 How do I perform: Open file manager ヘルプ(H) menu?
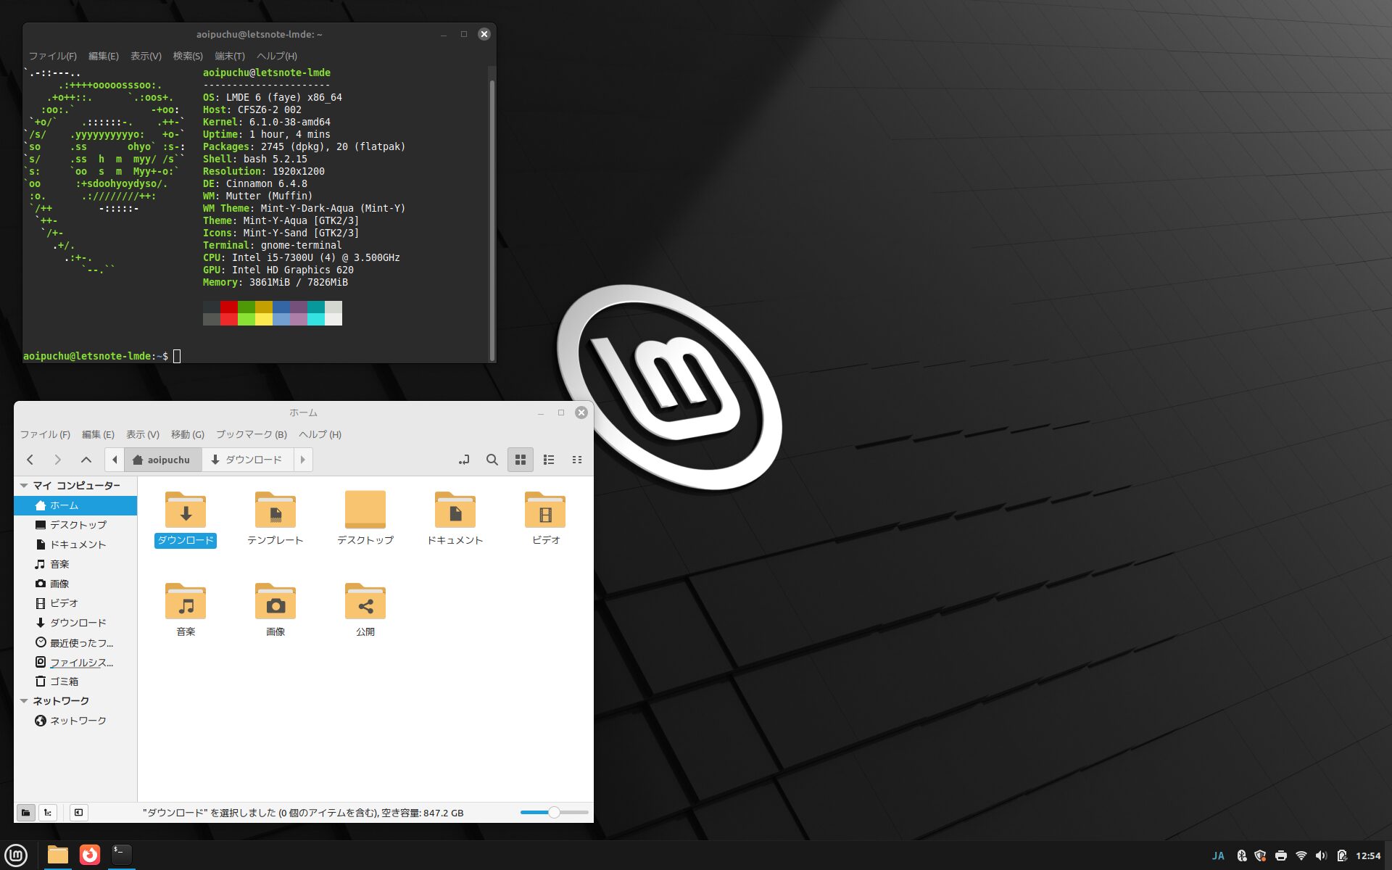pos(320,434)
